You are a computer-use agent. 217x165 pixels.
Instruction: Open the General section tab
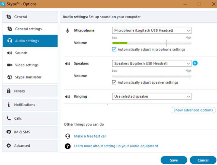click(x=30, y=17)
